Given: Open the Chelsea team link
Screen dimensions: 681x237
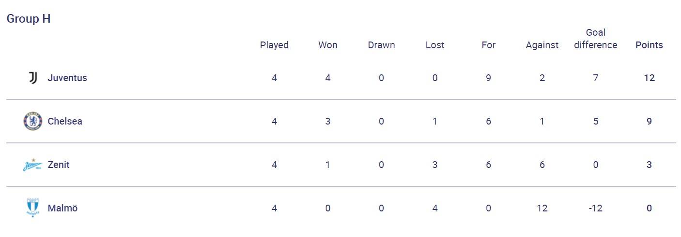Looking at the screenshot, I should tap(65, 121).
